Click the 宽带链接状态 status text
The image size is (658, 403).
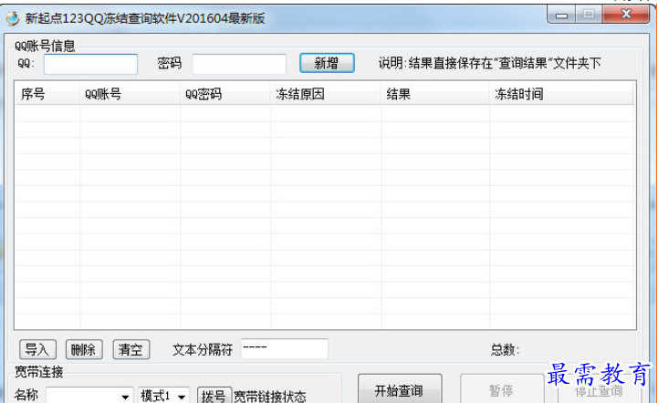[270, 397]
